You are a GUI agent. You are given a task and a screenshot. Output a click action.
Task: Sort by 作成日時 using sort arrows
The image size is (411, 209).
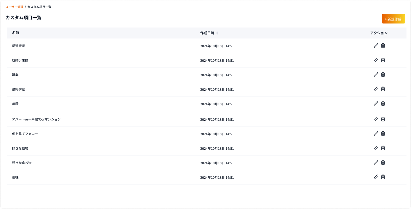(x=217, y=33)
